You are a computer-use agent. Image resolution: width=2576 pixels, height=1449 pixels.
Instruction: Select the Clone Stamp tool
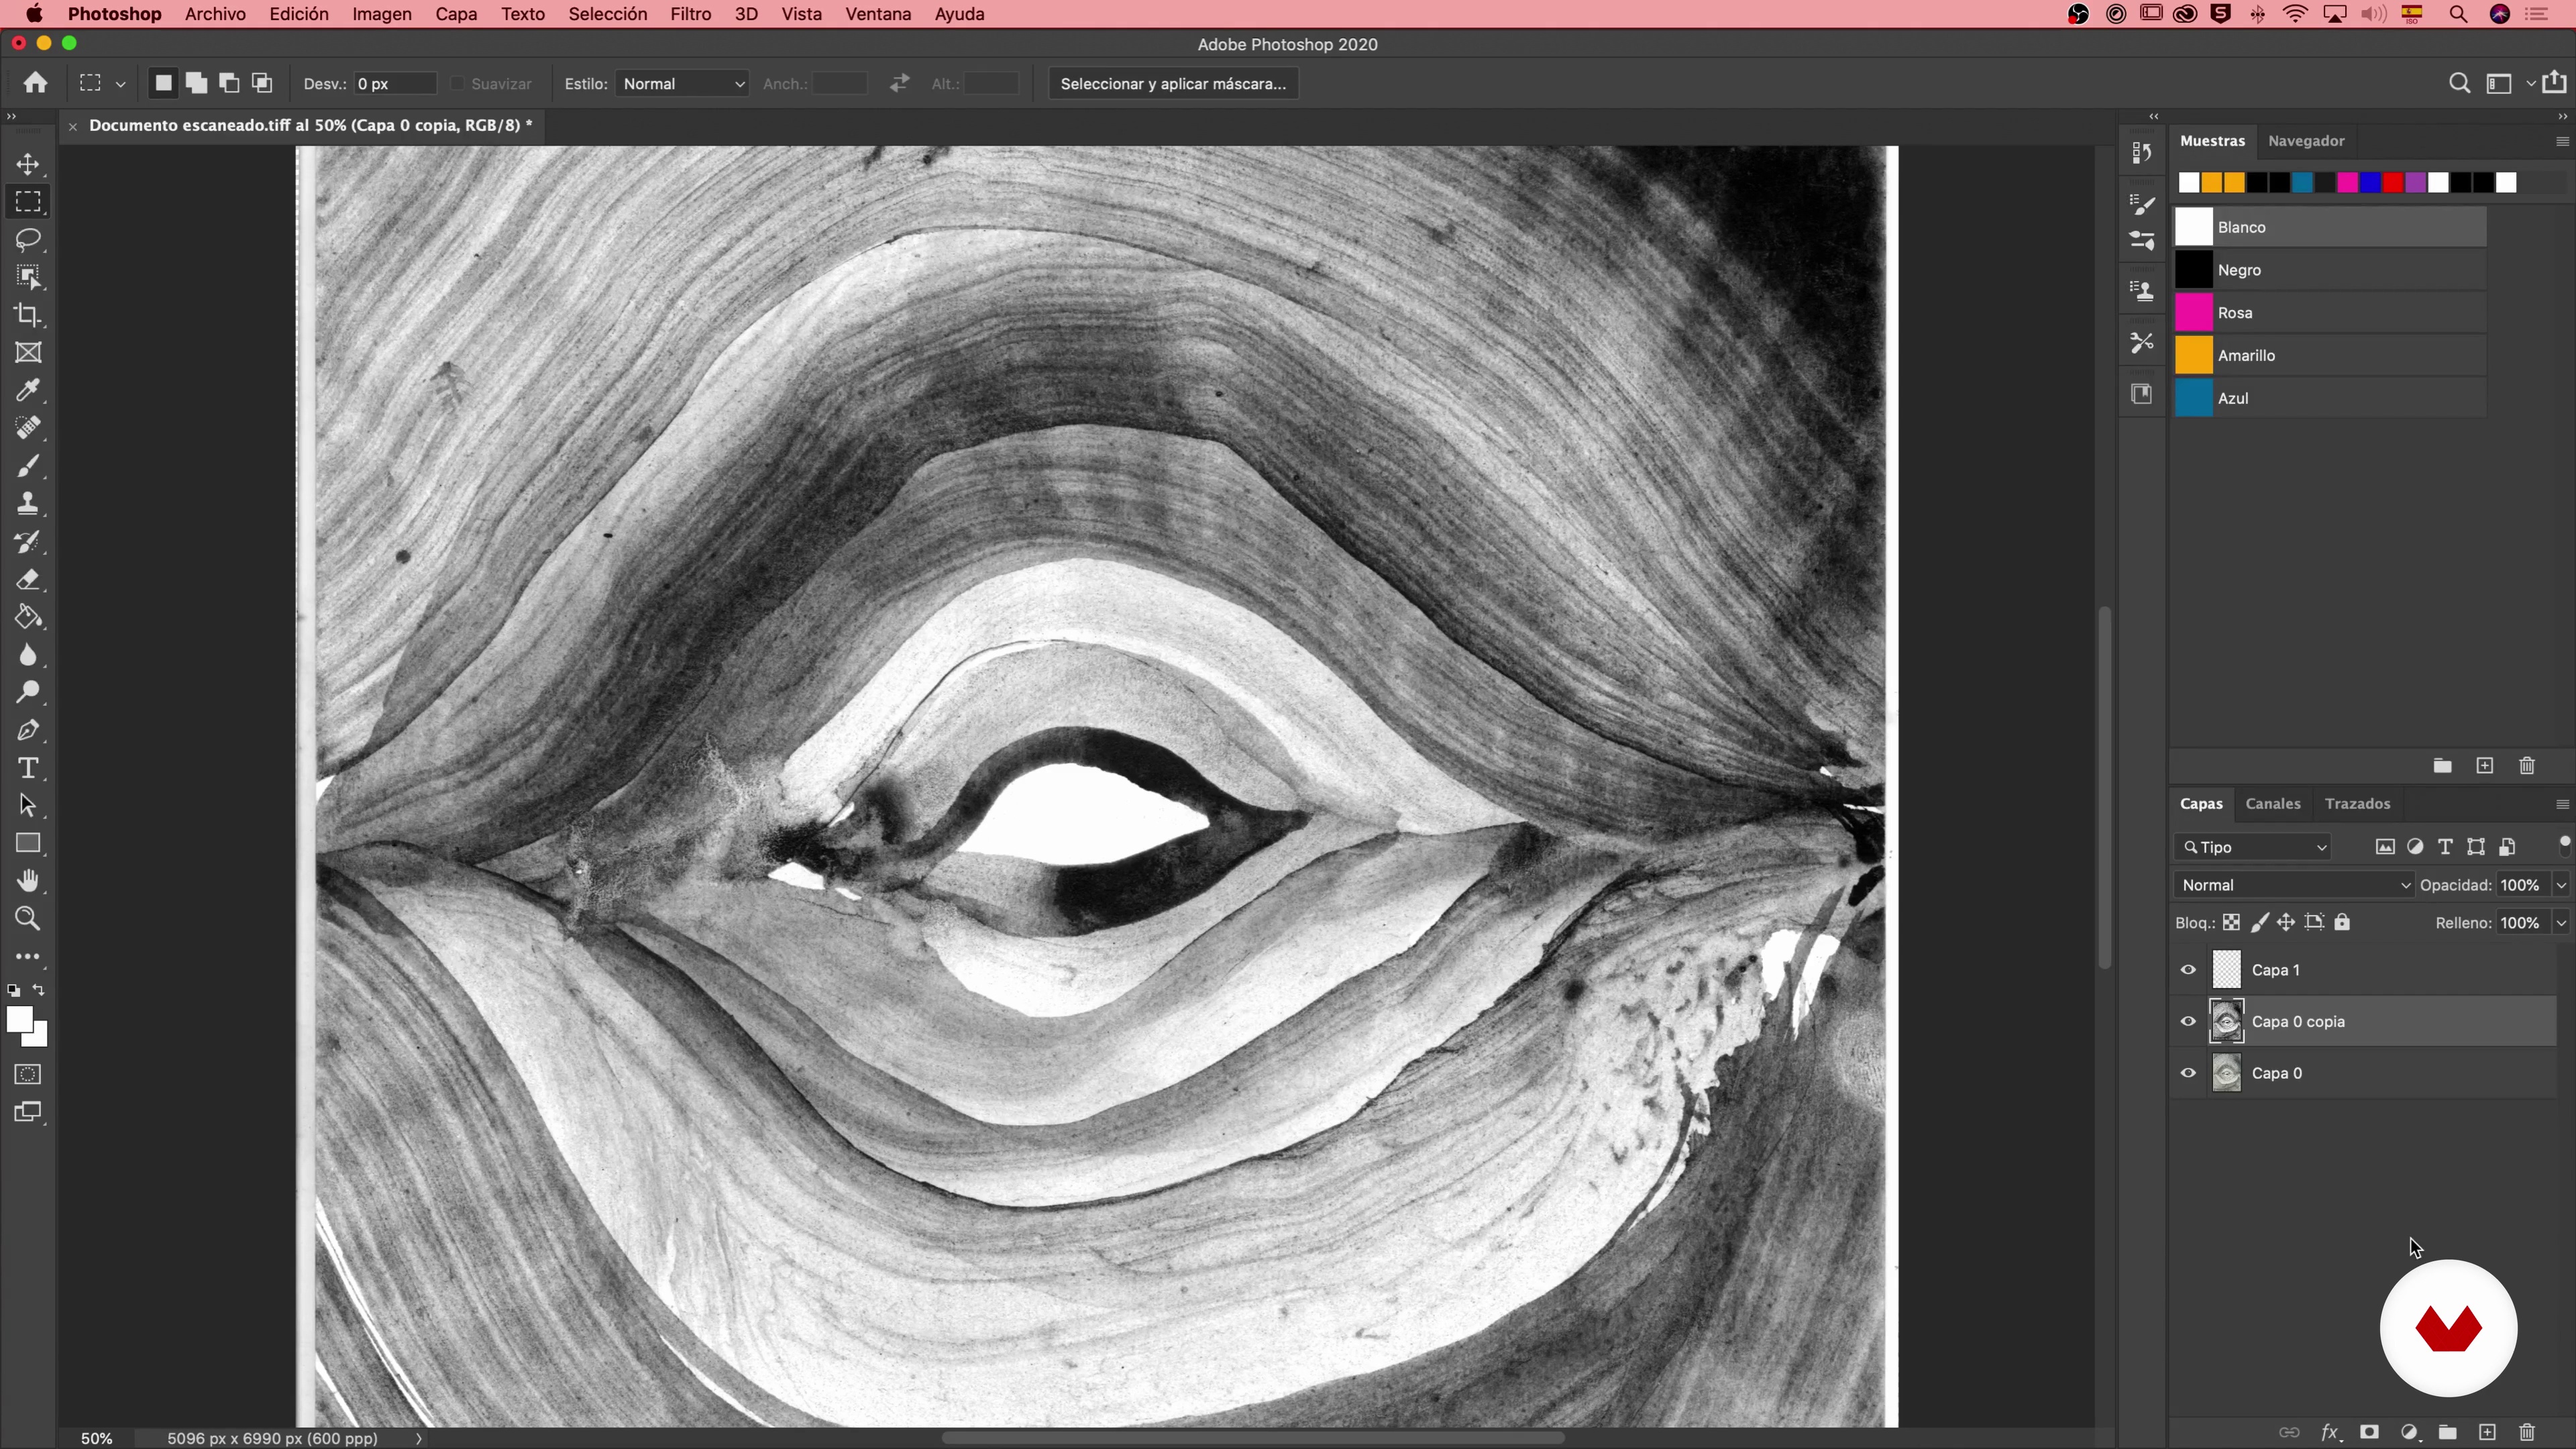pyautogui.click(x=28, y=503)
